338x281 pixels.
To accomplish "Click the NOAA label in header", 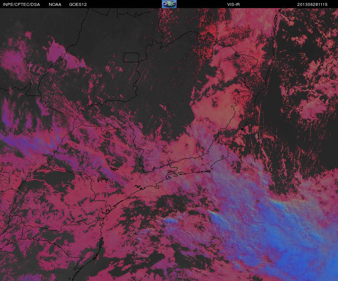I will point(55,4).
